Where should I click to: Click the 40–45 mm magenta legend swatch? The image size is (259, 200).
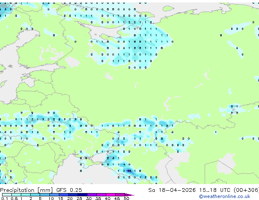point(111,195)
